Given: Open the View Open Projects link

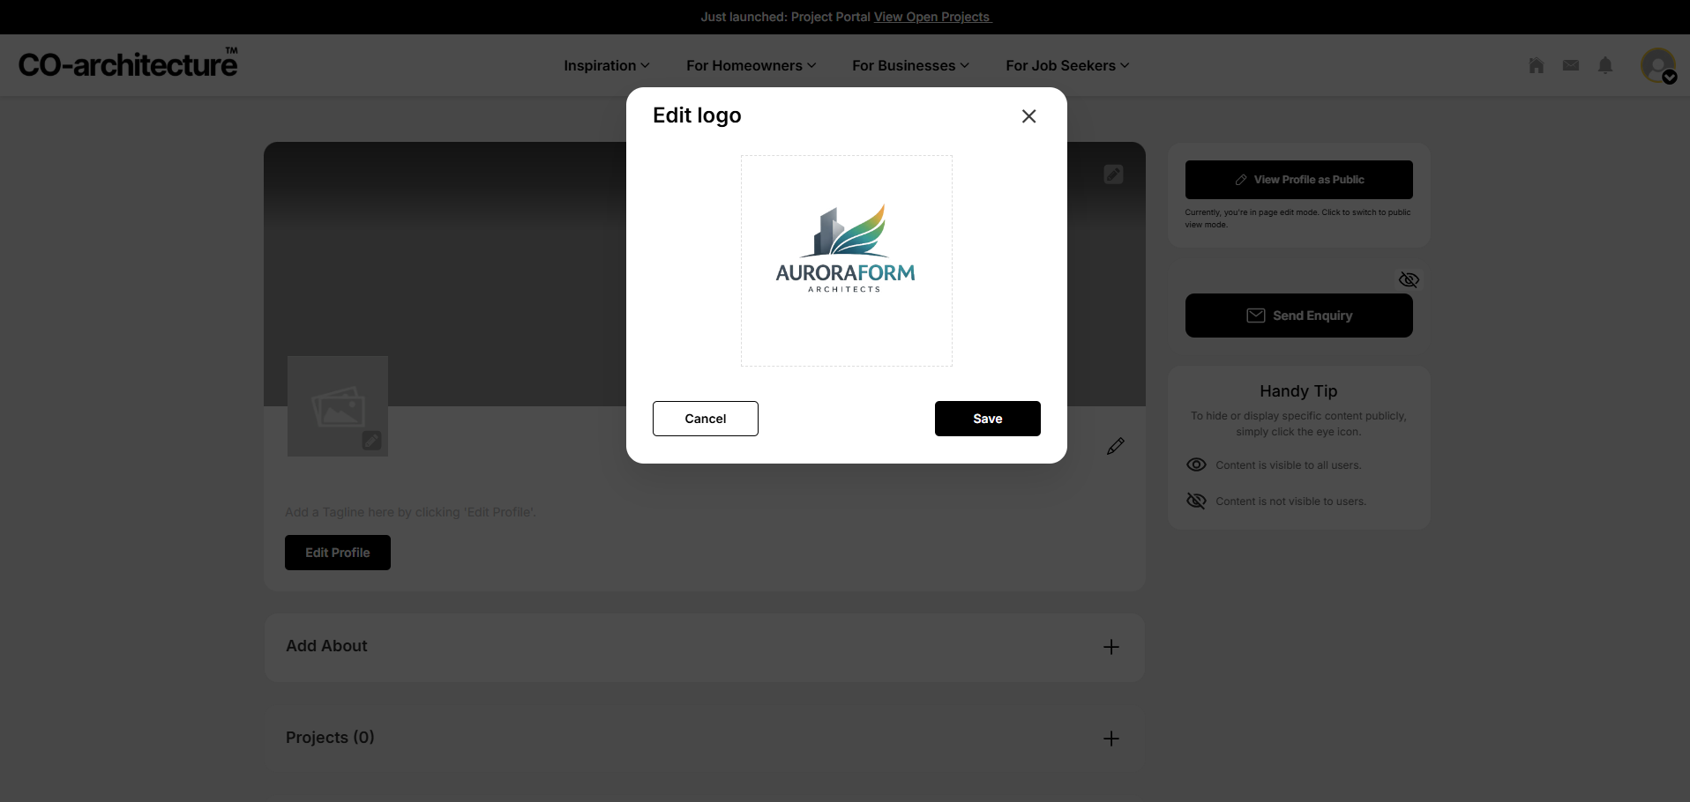Looking at the screenshot, I should pos(933,17).
